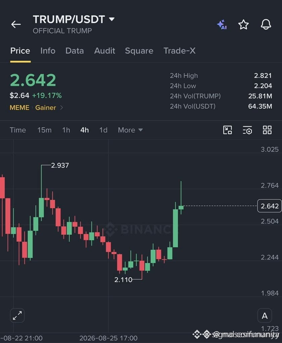Switch to the Info tab
The width and height of the screenshot is (282, 343).
48,51
